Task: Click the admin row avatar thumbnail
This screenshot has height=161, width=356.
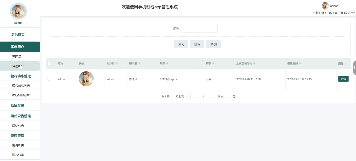Action: point(86,79)
